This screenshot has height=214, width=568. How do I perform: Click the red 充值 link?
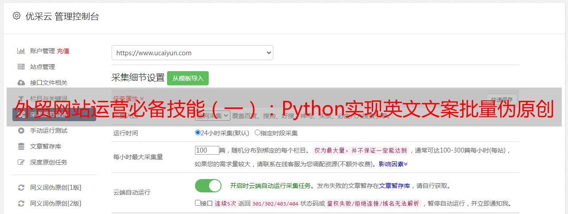point(63,51)
